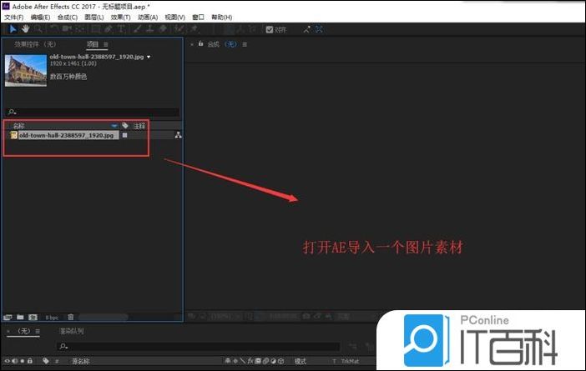This screenshot has height=371, width=586.
Task: Click the project panel horizontal scrollbar
Action: 104,318
